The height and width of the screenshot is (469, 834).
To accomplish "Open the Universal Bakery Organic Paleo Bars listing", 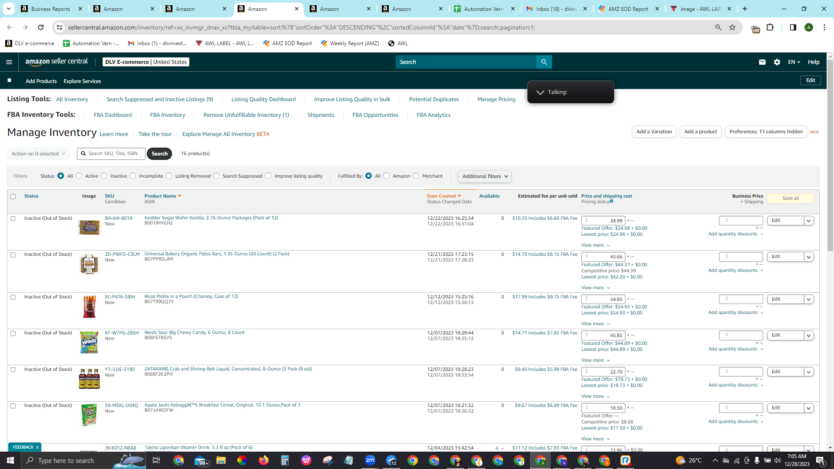I will click(217, 254).
